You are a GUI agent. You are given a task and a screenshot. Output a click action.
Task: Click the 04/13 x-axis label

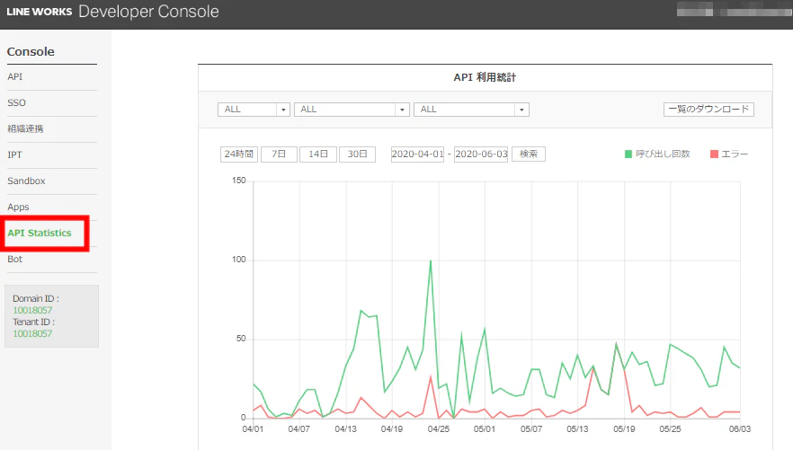point(345,428)
